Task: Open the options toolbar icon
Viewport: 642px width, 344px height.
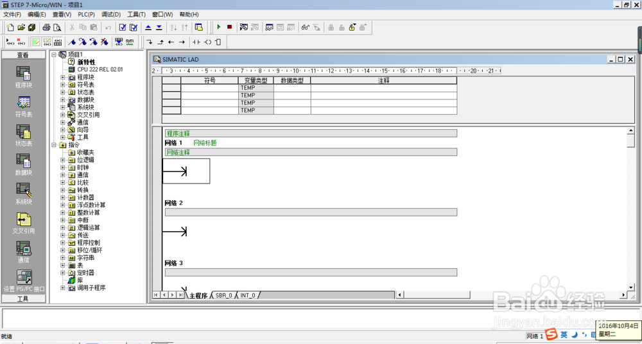Action: coord(198,28)
